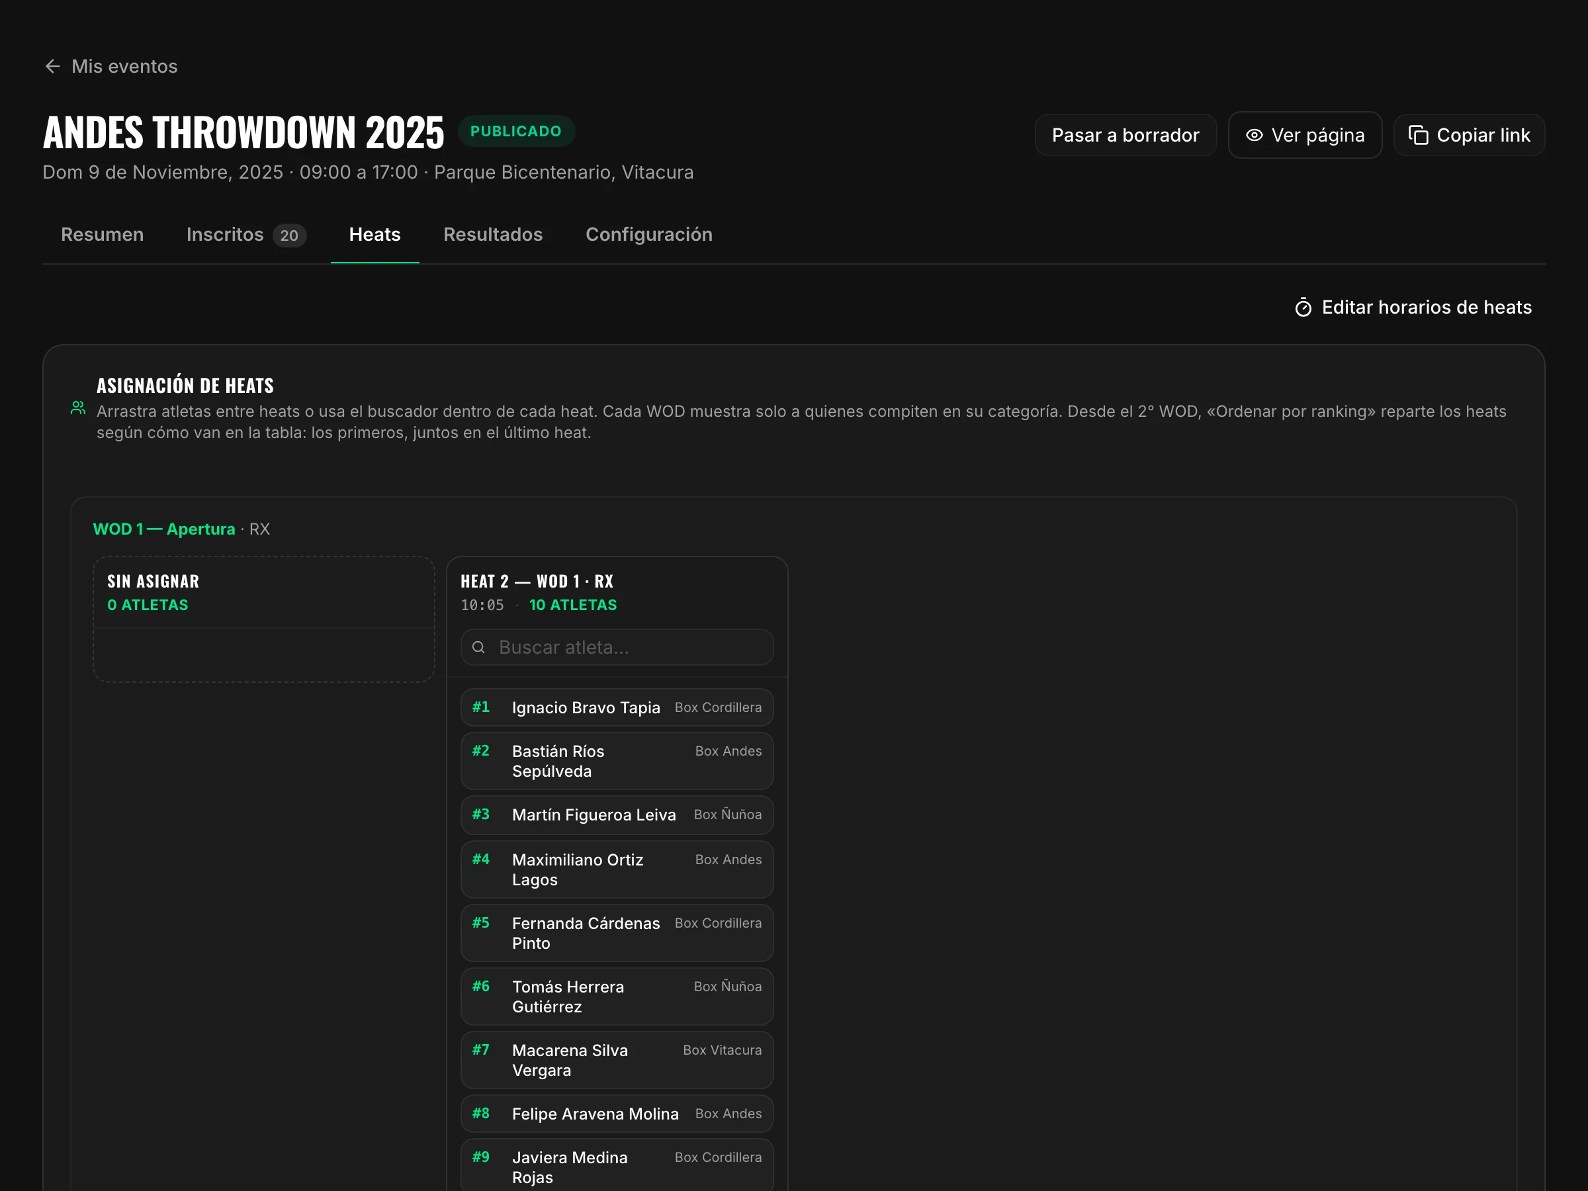
Task: Go back to Mis eventos
Action: click(110, 66)
